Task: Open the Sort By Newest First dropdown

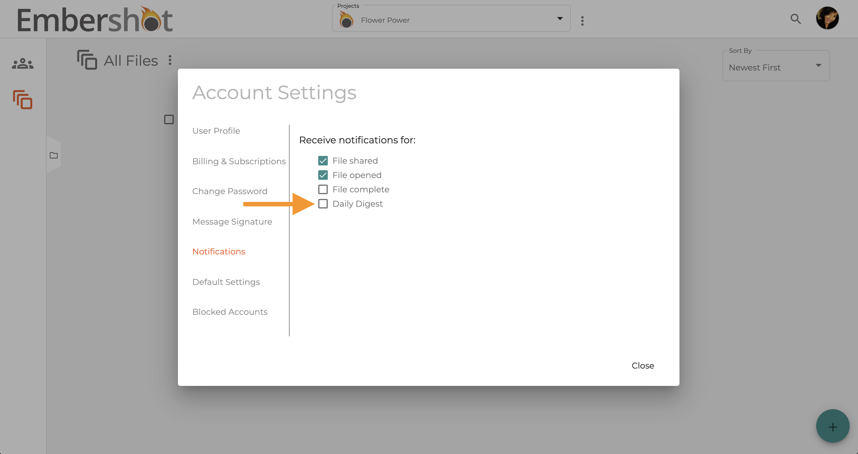Action: pos(776,66)
